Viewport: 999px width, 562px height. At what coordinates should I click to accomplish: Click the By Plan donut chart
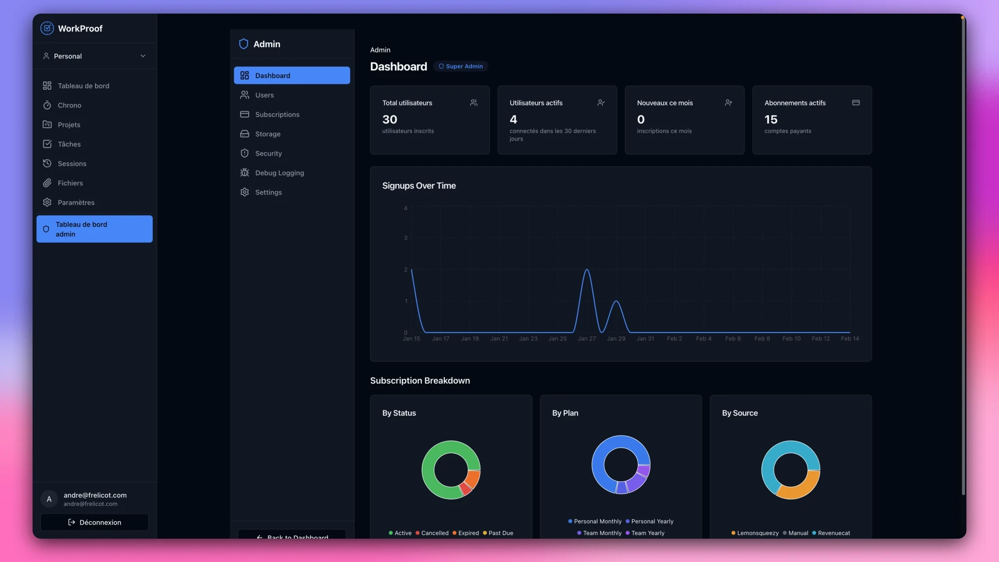[621, 464]
